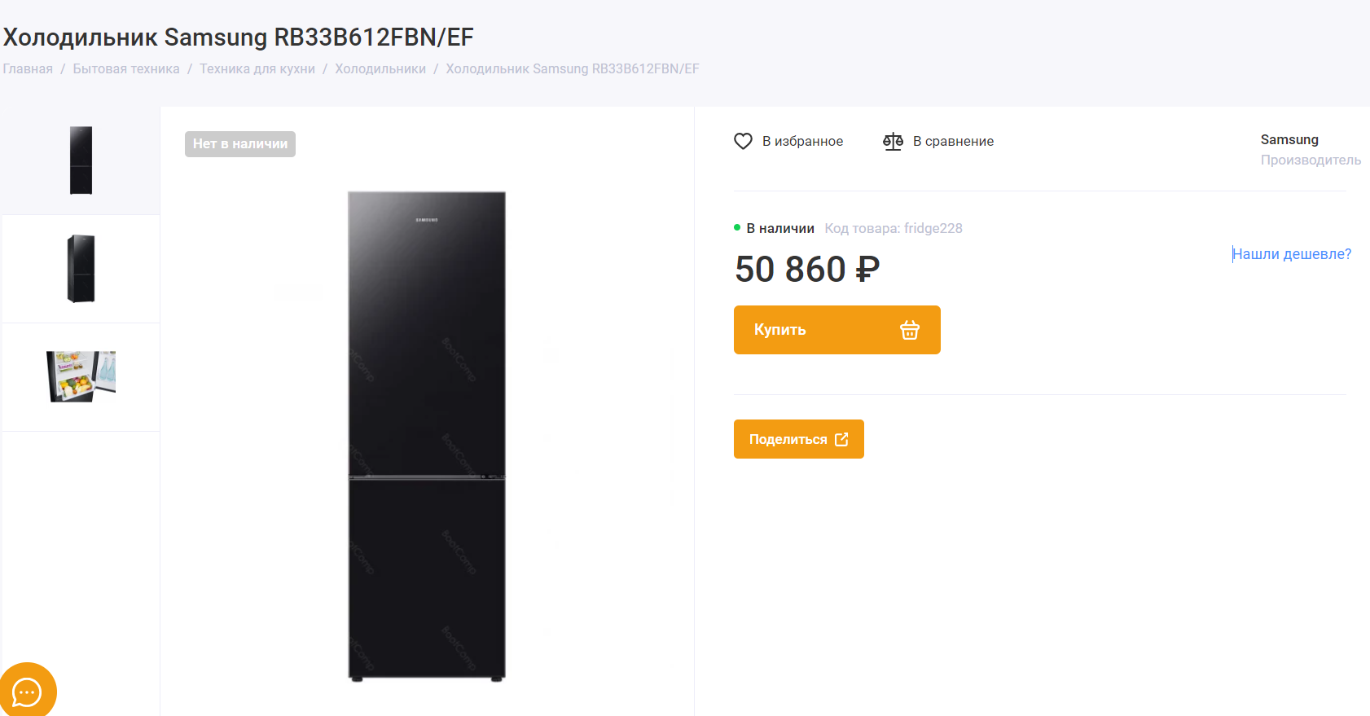Image resolution: width=1370 pixels, height=716 pixels.
Task: Click the Samsung manufacturer name
Action: 1289,139
